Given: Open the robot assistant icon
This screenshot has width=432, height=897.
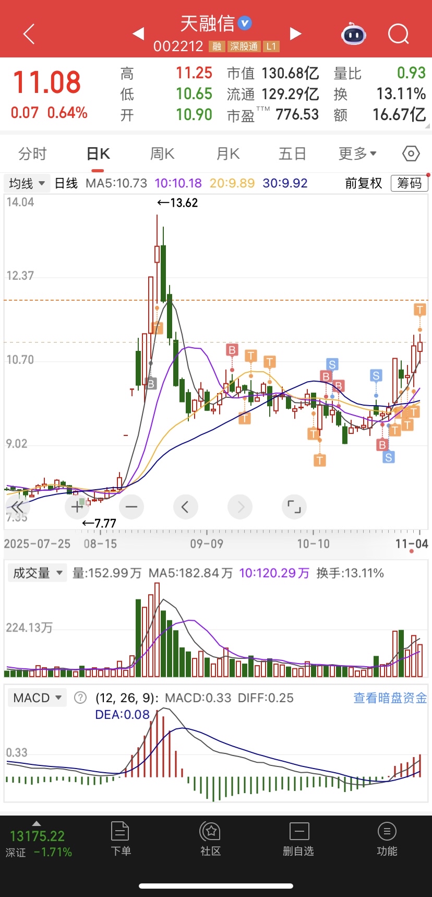Looking at the screenshot, I should pos(354,34).
